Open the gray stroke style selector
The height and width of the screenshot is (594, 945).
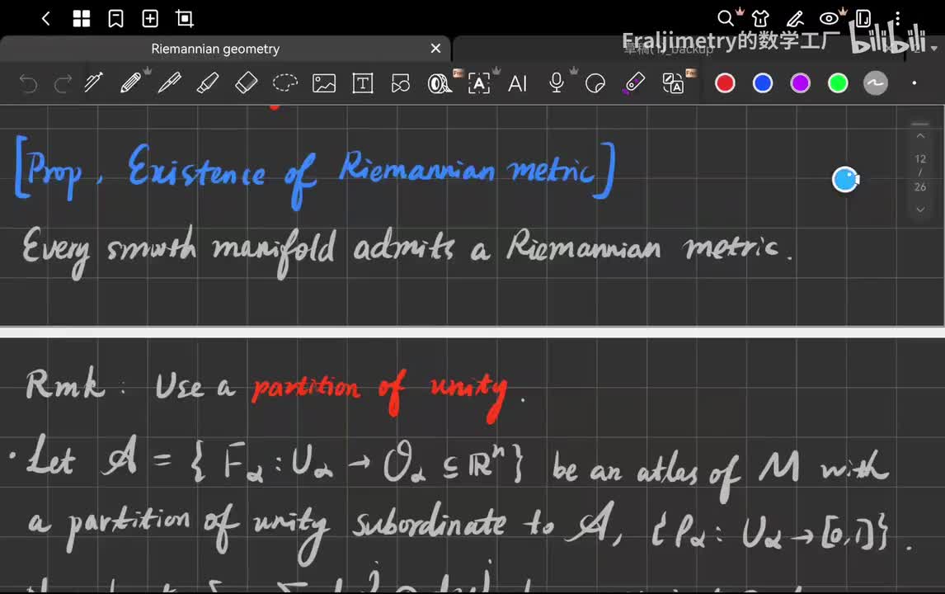coord(875,83)
